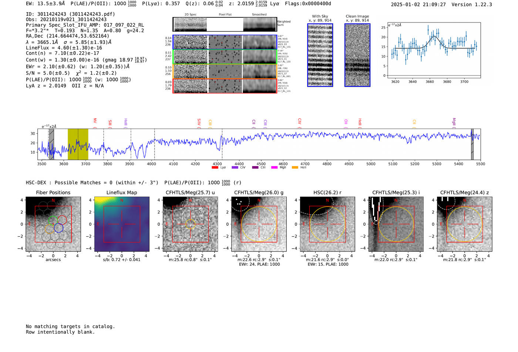This screenshot has width=518, height=352.
Task: Open the HSC(26.2) r-band image
Action: 327,224
